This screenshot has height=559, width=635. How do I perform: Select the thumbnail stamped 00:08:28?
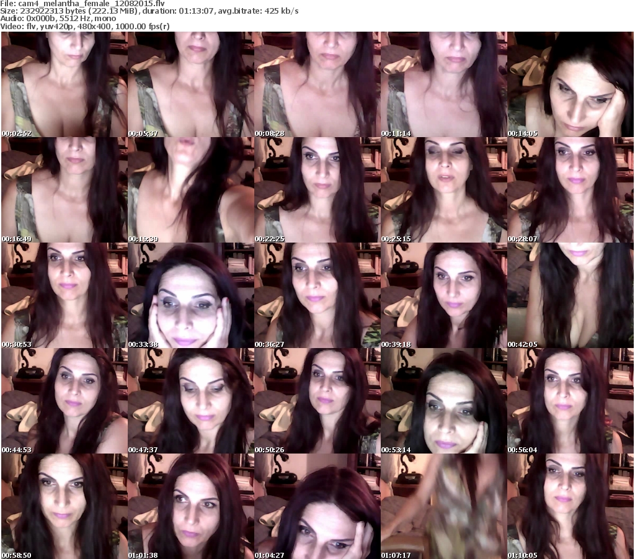click(317, 84)
